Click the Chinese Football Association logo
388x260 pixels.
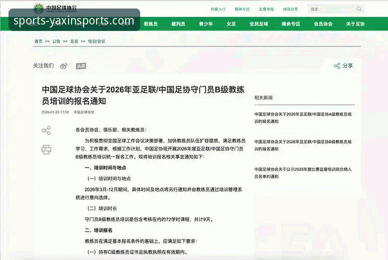coord(55,8)
